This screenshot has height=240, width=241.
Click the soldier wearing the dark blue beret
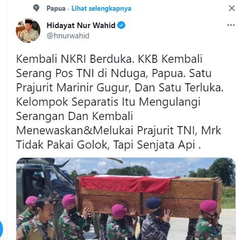point(154,220)
